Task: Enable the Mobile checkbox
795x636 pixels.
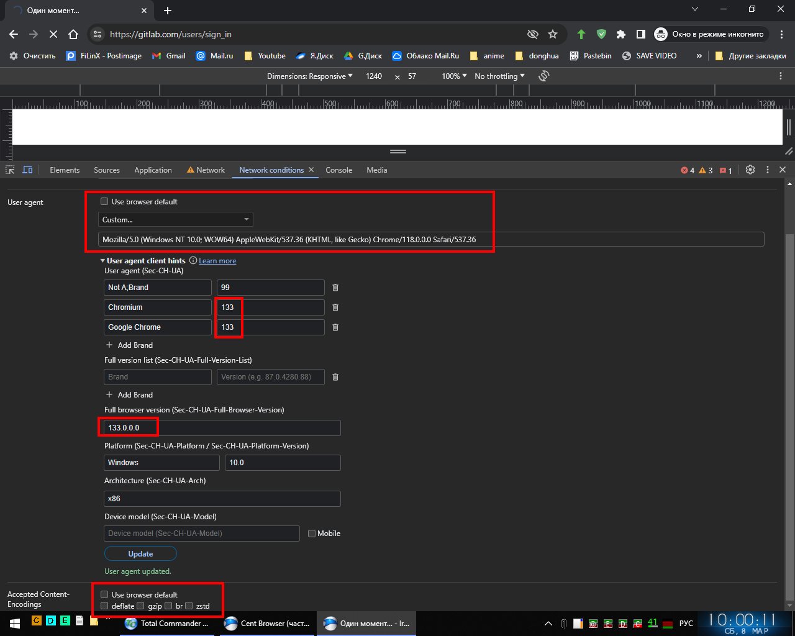Action: tap(312, 533)
